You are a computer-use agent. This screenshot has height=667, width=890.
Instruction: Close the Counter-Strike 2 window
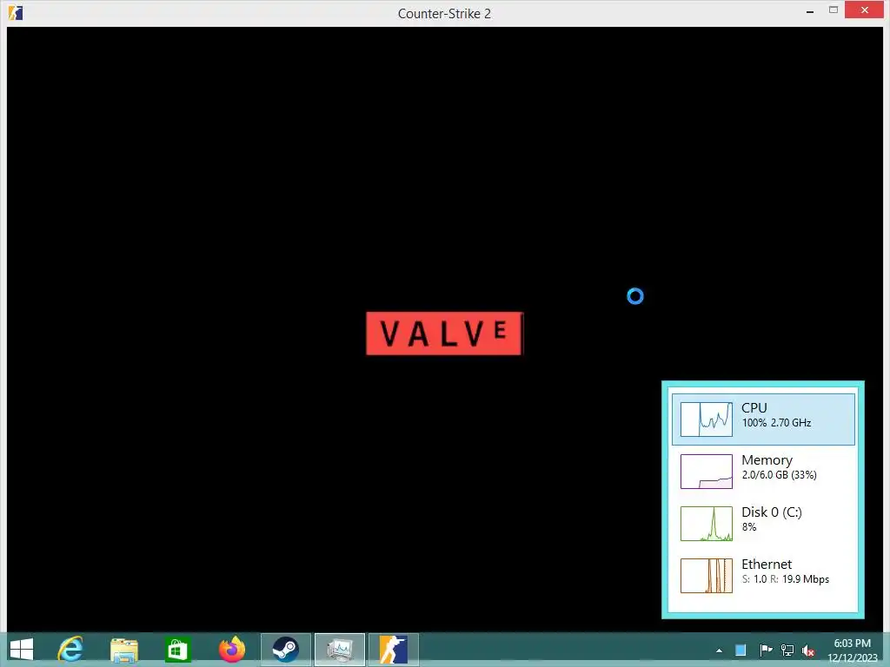pyautogui.click(x=864, y=10)
